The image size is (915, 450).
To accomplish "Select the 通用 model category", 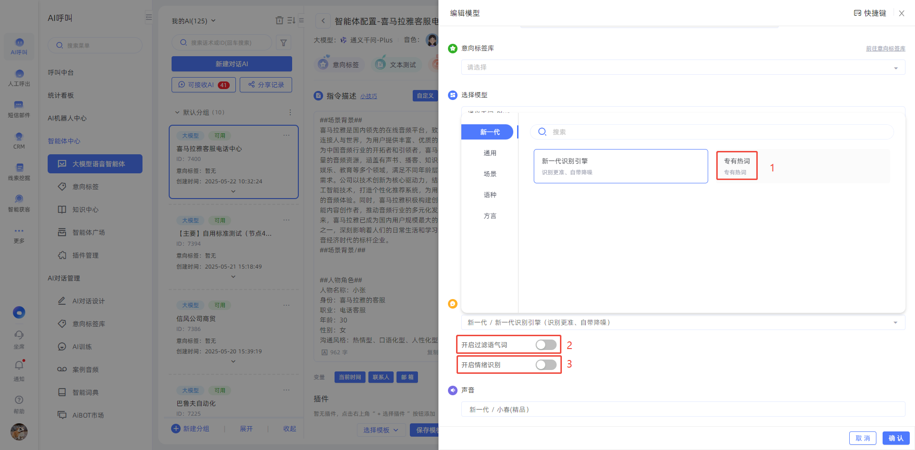I will pyautogui.click(x=490, y=153).
